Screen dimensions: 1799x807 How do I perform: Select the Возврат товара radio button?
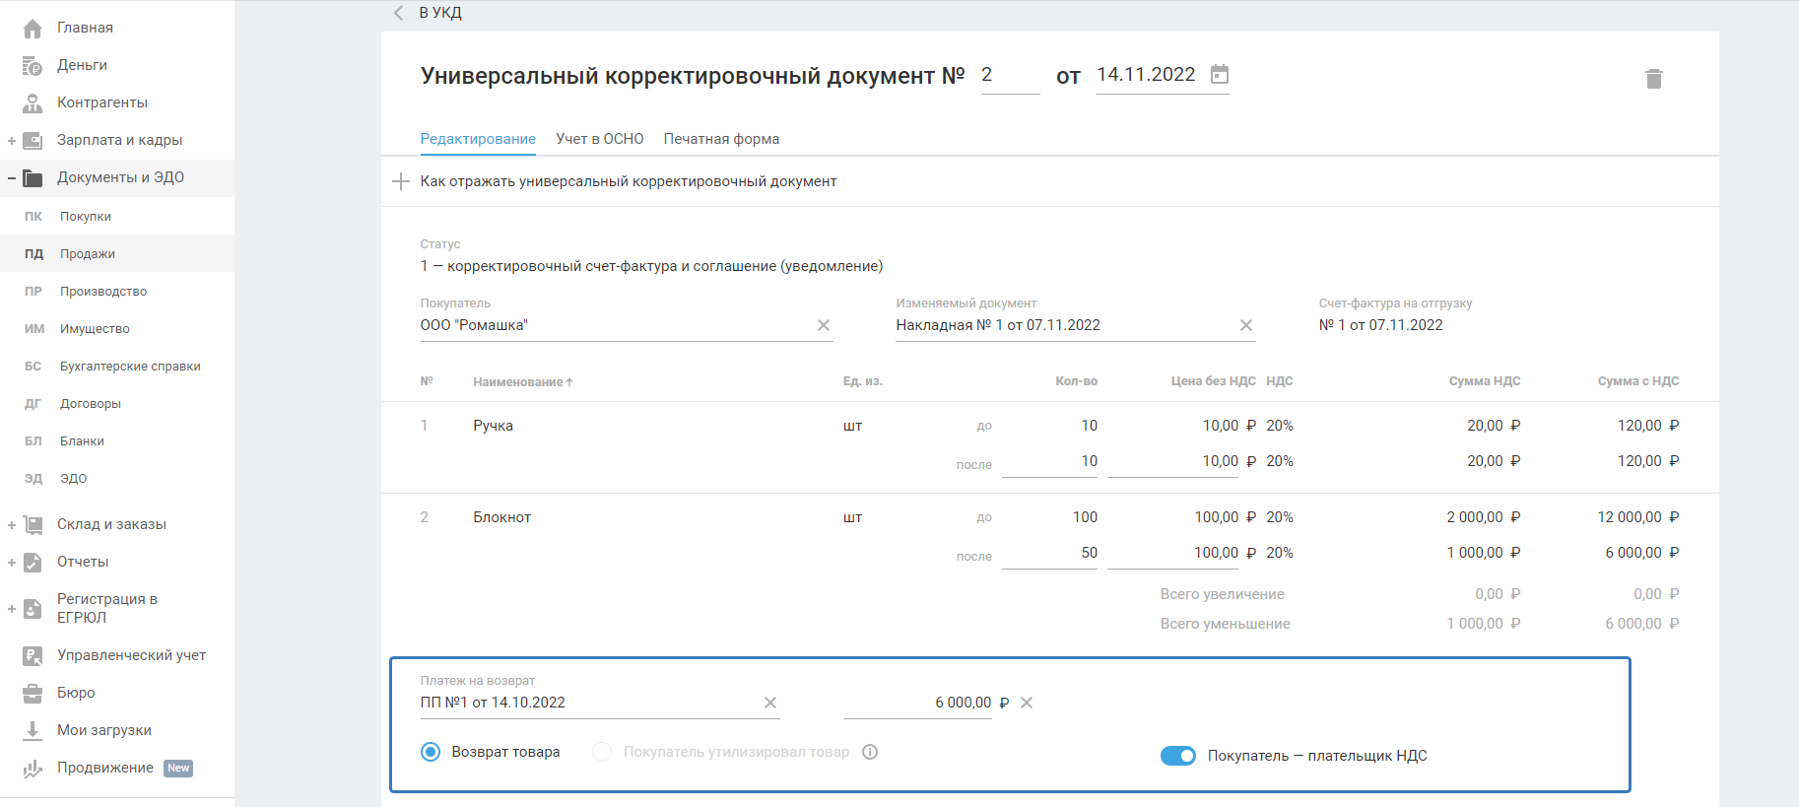pos(431,752)
